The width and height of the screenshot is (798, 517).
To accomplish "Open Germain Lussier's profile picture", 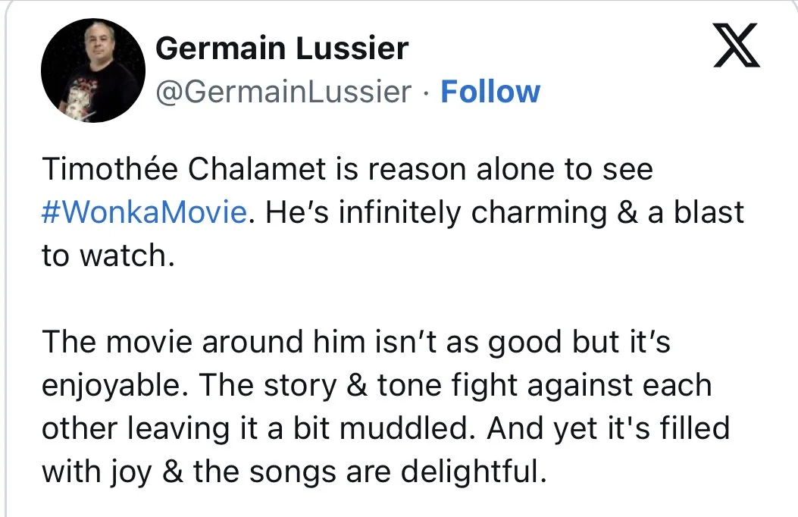I will (93, 70).
